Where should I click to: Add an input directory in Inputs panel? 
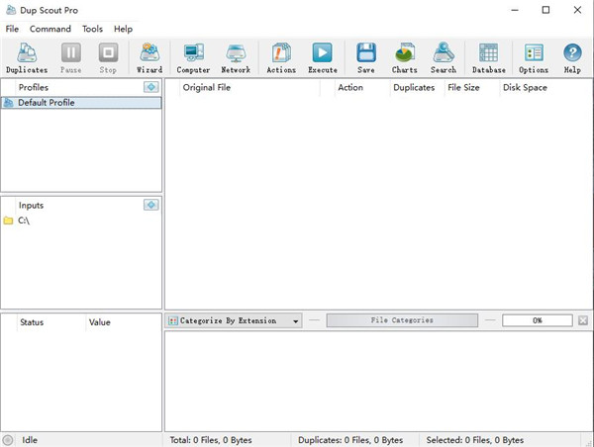[150, 205]
